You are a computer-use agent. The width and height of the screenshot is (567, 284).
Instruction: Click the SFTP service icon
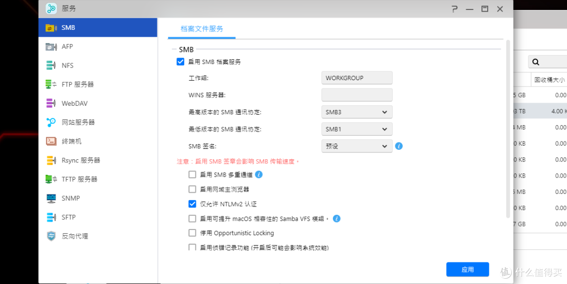[x=51, y=217]
